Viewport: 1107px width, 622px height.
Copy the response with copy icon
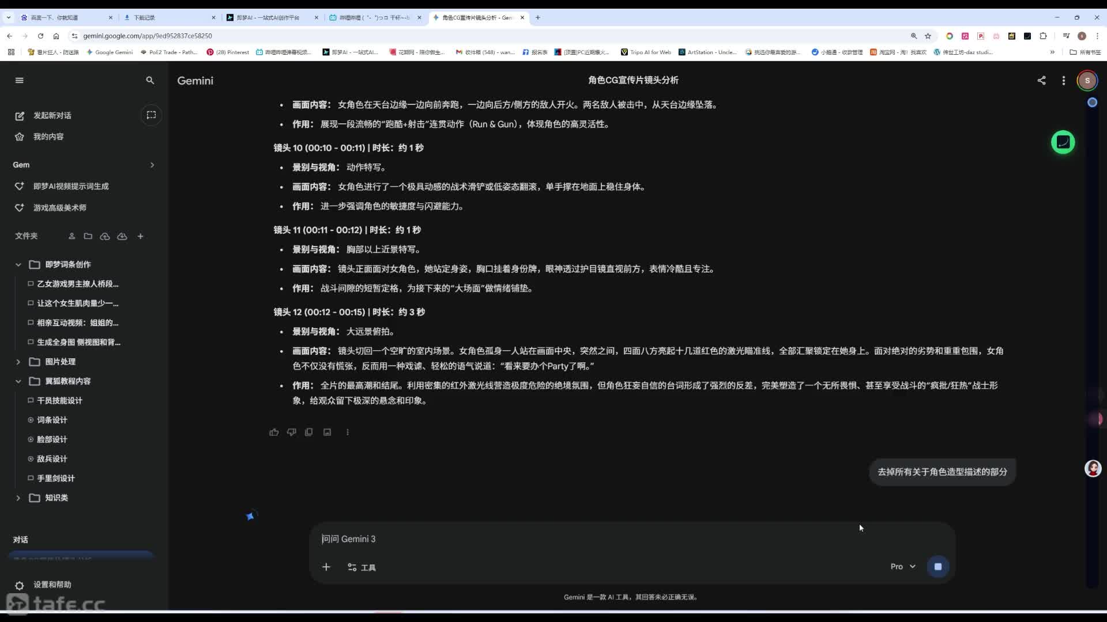[x=309, y=432]
